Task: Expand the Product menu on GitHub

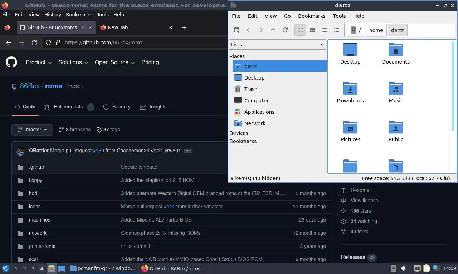Action: tap(39, 62)
